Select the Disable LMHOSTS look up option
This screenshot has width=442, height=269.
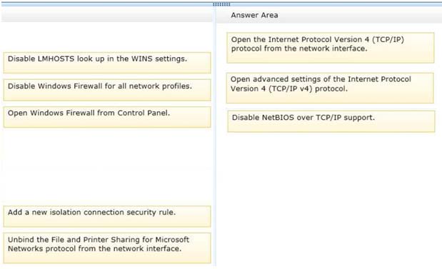tap(107, 63)
